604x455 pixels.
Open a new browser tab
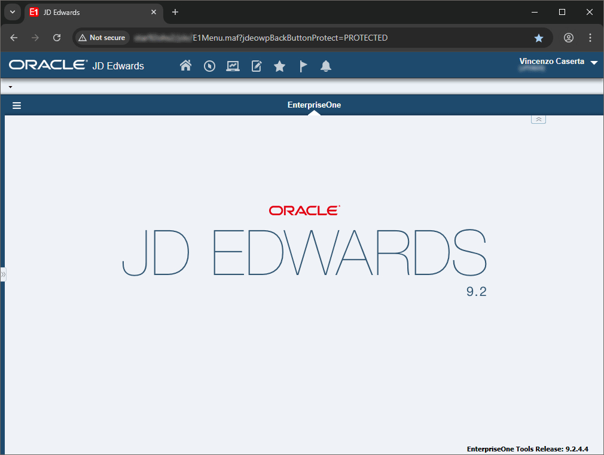point(175,12)
